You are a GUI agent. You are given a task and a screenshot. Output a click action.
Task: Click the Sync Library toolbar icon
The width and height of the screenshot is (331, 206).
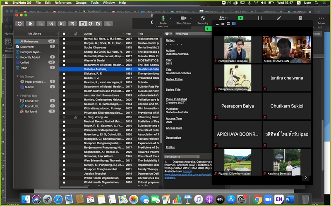19,24
